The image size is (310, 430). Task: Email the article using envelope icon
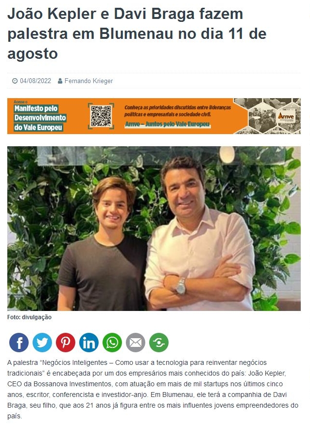136,343
